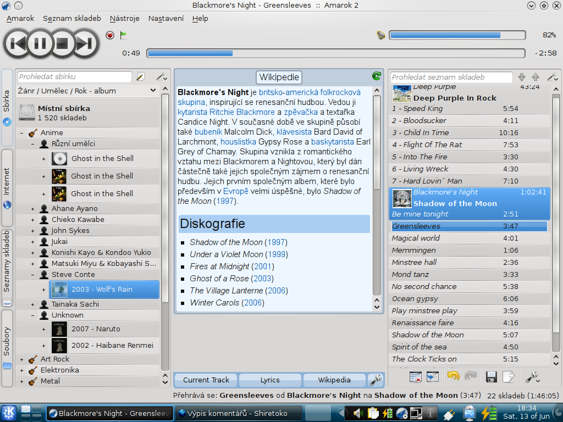This screenshot has height=422, width=563.
Task: Click the Amarok wolf tray icon
Action: (401, 413)
